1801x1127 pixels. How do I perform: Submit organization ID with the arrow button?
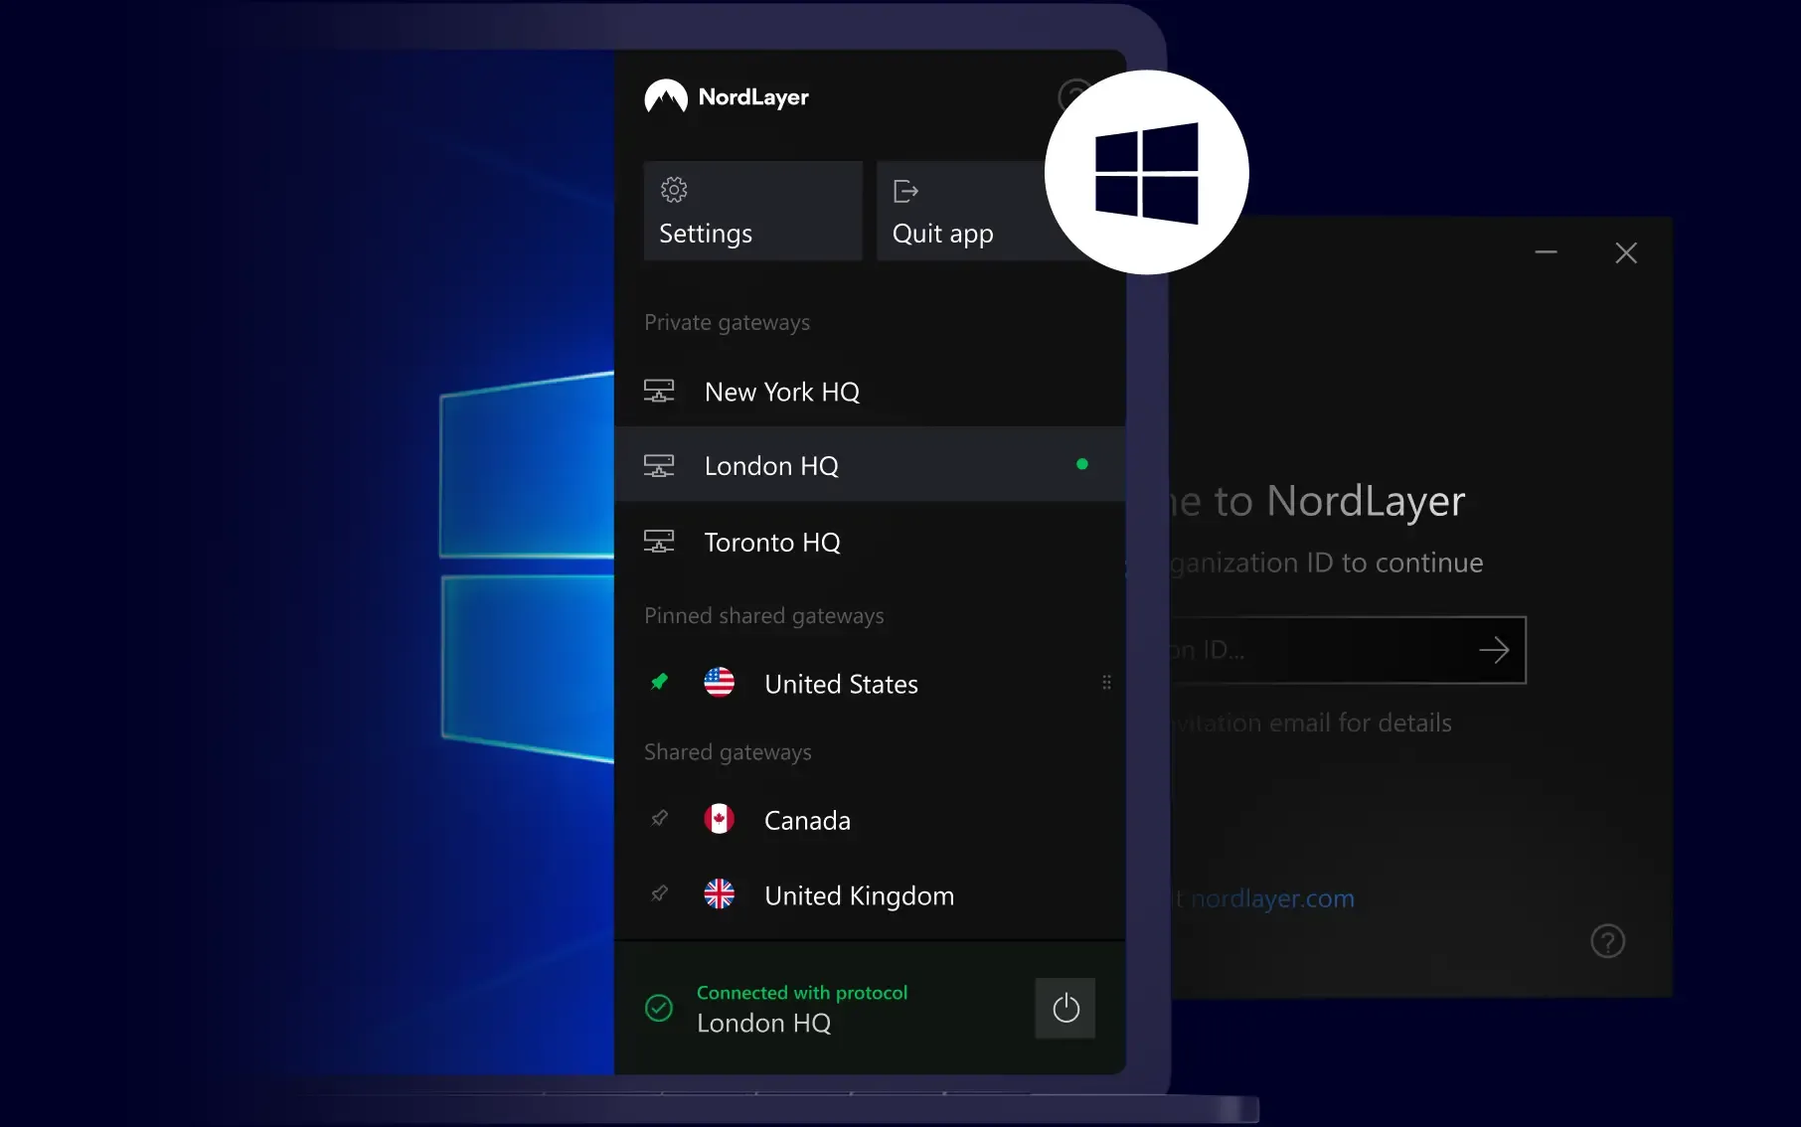1493,651
